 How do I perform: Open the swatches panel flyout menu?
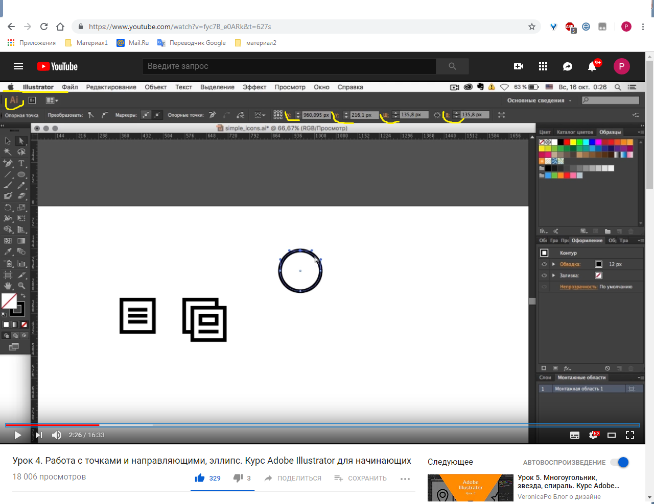(x=641, y=132)
